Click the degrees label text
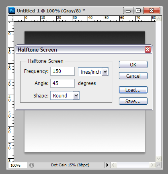The image size is (168, 174). [87, 83]
